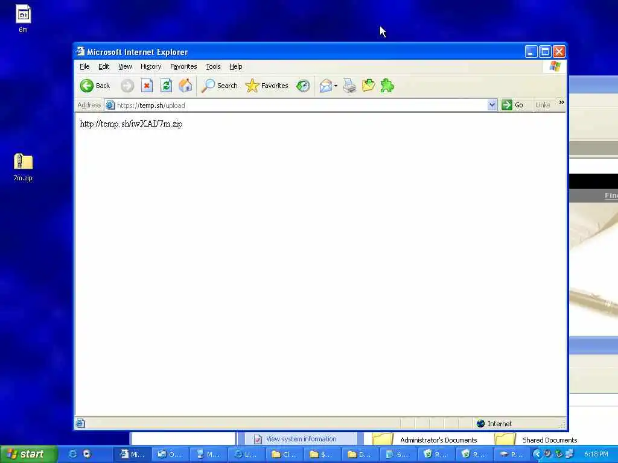Open the History clock icon
This screenshot has width=618, height=463.
click(303, 86)
